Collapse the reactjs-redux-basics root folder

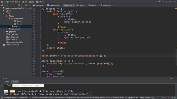pos(1,8)
